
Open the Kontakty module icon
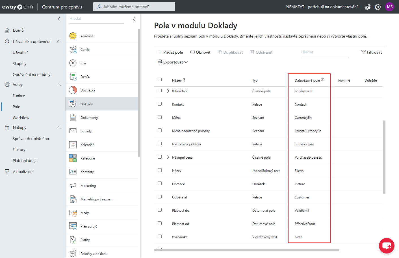tap(73, 172)
